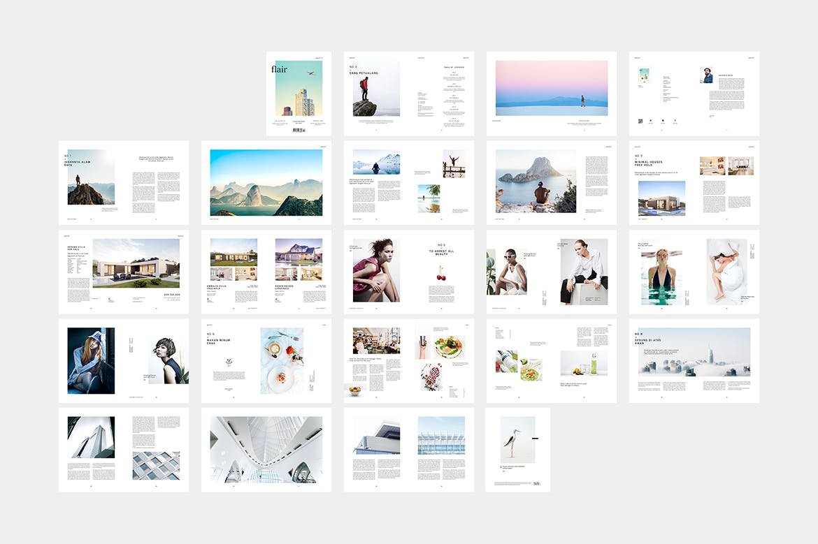Select the 'To Arrest All Beauty' fashion spread

click(x=409, y=272)
